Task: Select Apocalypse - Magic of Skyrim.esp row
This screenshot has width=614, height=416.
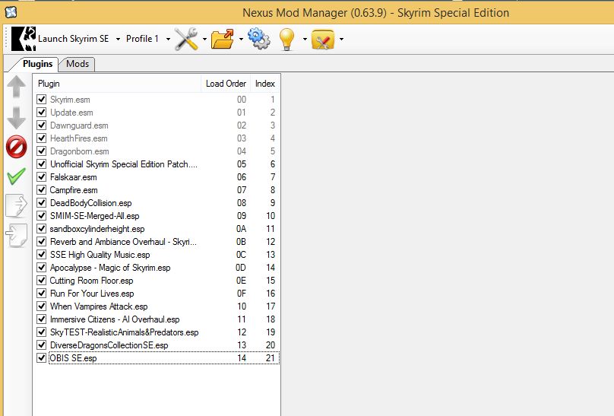Action: click(157, 268)
